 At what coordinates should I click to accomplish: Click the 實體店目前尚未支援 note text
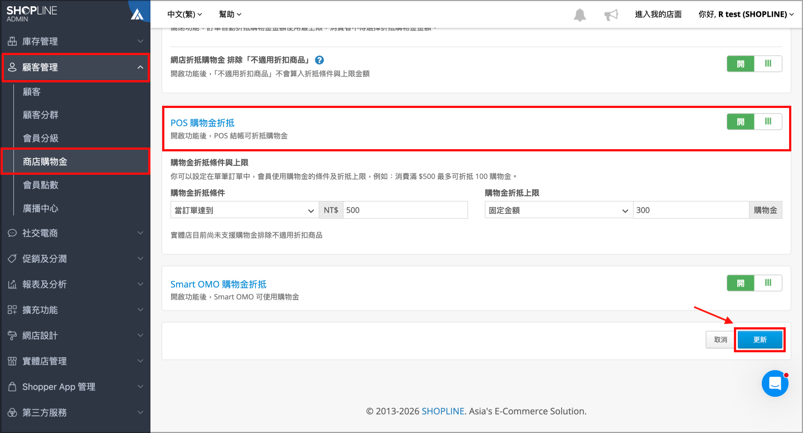[x=246, y=235]
